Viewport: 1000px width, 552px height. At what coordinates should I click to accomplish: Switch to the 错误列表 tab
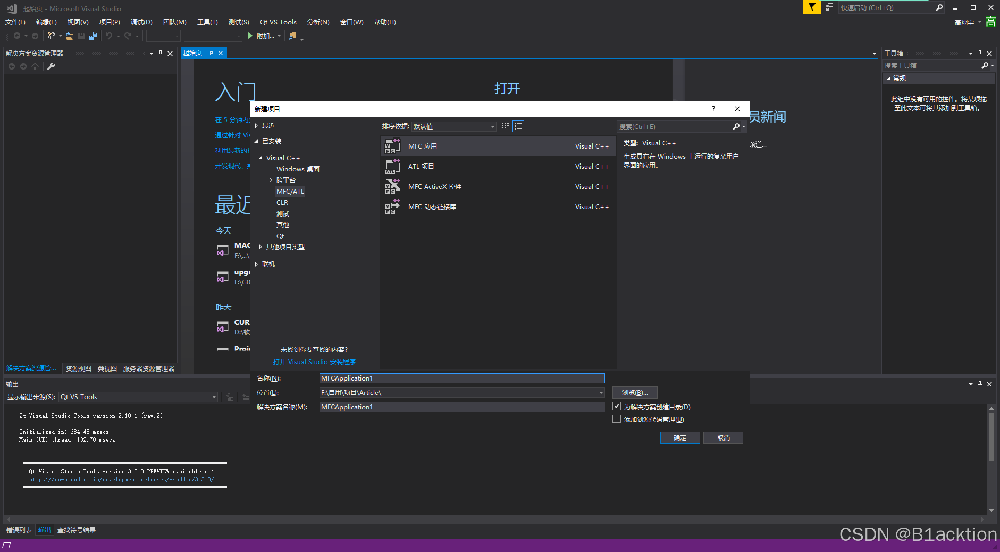pos(19,530)
